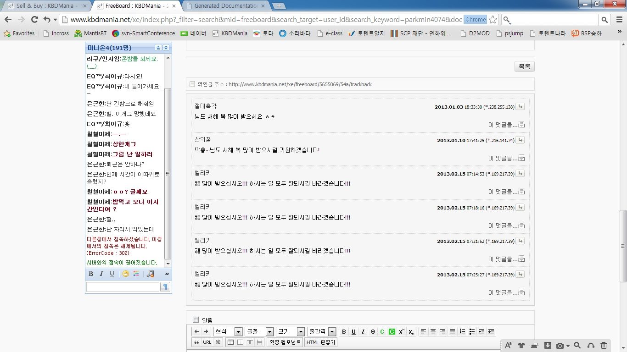Click the download arrow icon in floating toolbar
This screenshot has height=352, width=627.
pyautogui.click(x=548, y=346)
